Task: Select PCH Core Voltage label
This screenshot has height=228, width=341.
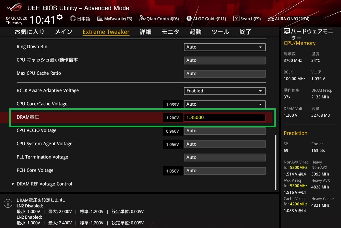Action: click(35, 171)
